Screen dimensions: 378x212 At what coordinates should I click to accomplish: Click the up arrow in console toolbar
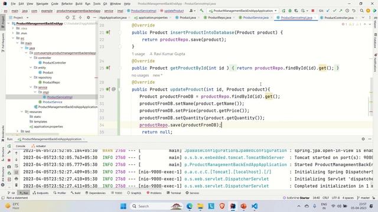pos(16,153)
